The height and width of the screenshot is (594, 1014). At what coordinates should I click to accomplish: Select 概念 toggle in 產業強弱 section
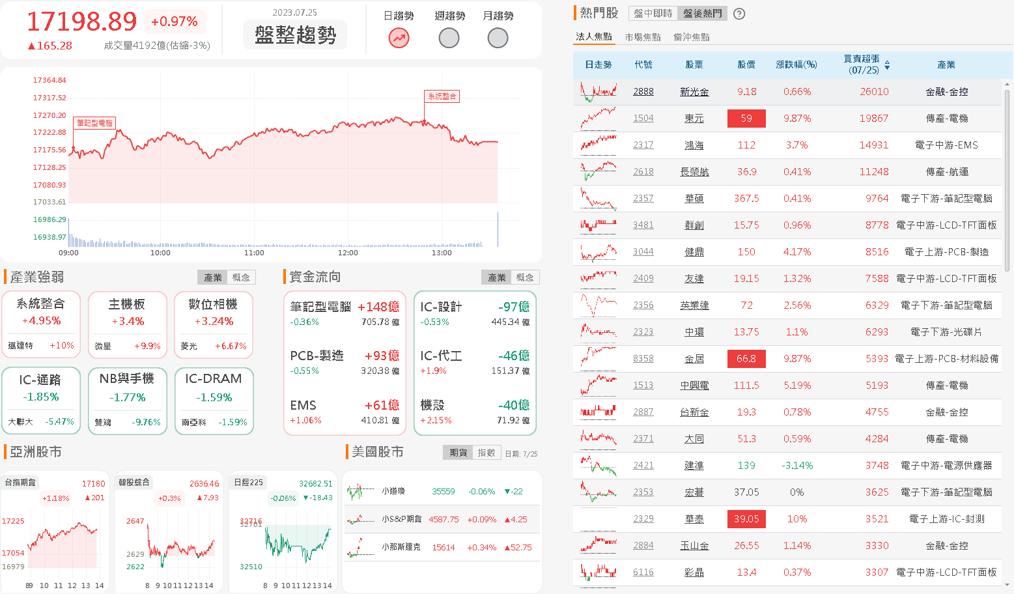(241, 277)
